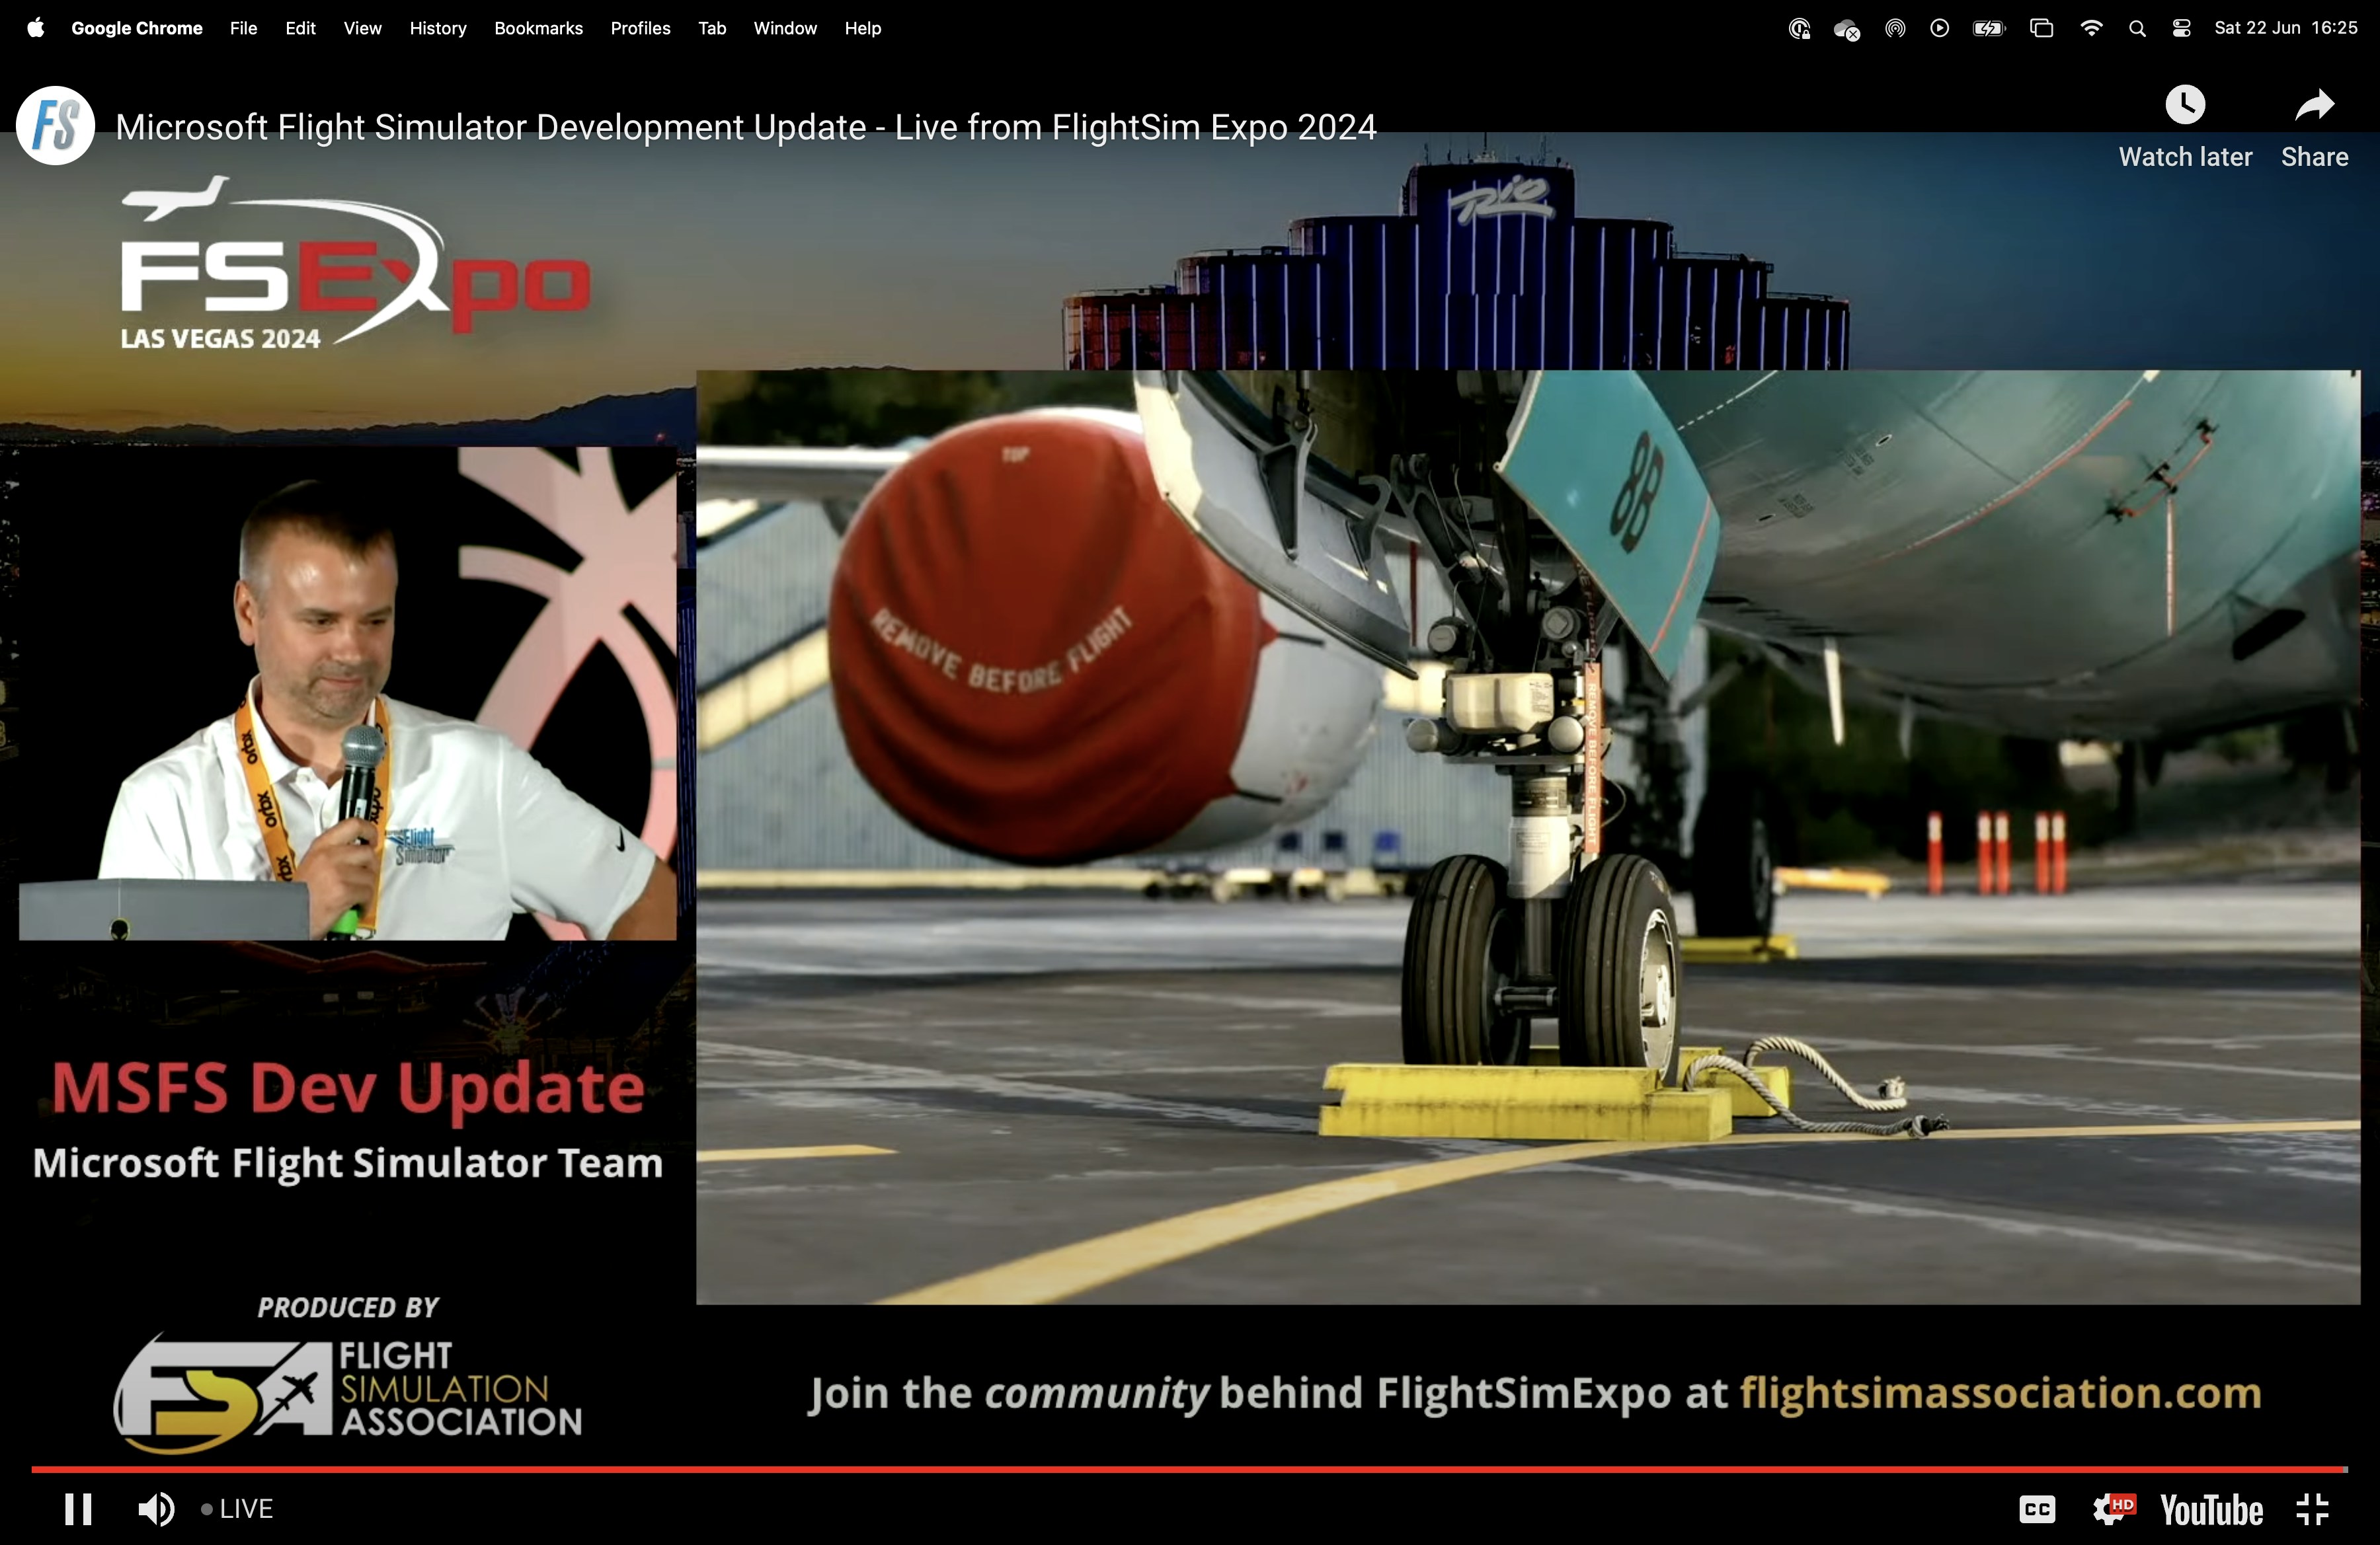Open the Wi-Fi status menu
Viewport: 2380px width, 1545px height.
(2090, 28)
